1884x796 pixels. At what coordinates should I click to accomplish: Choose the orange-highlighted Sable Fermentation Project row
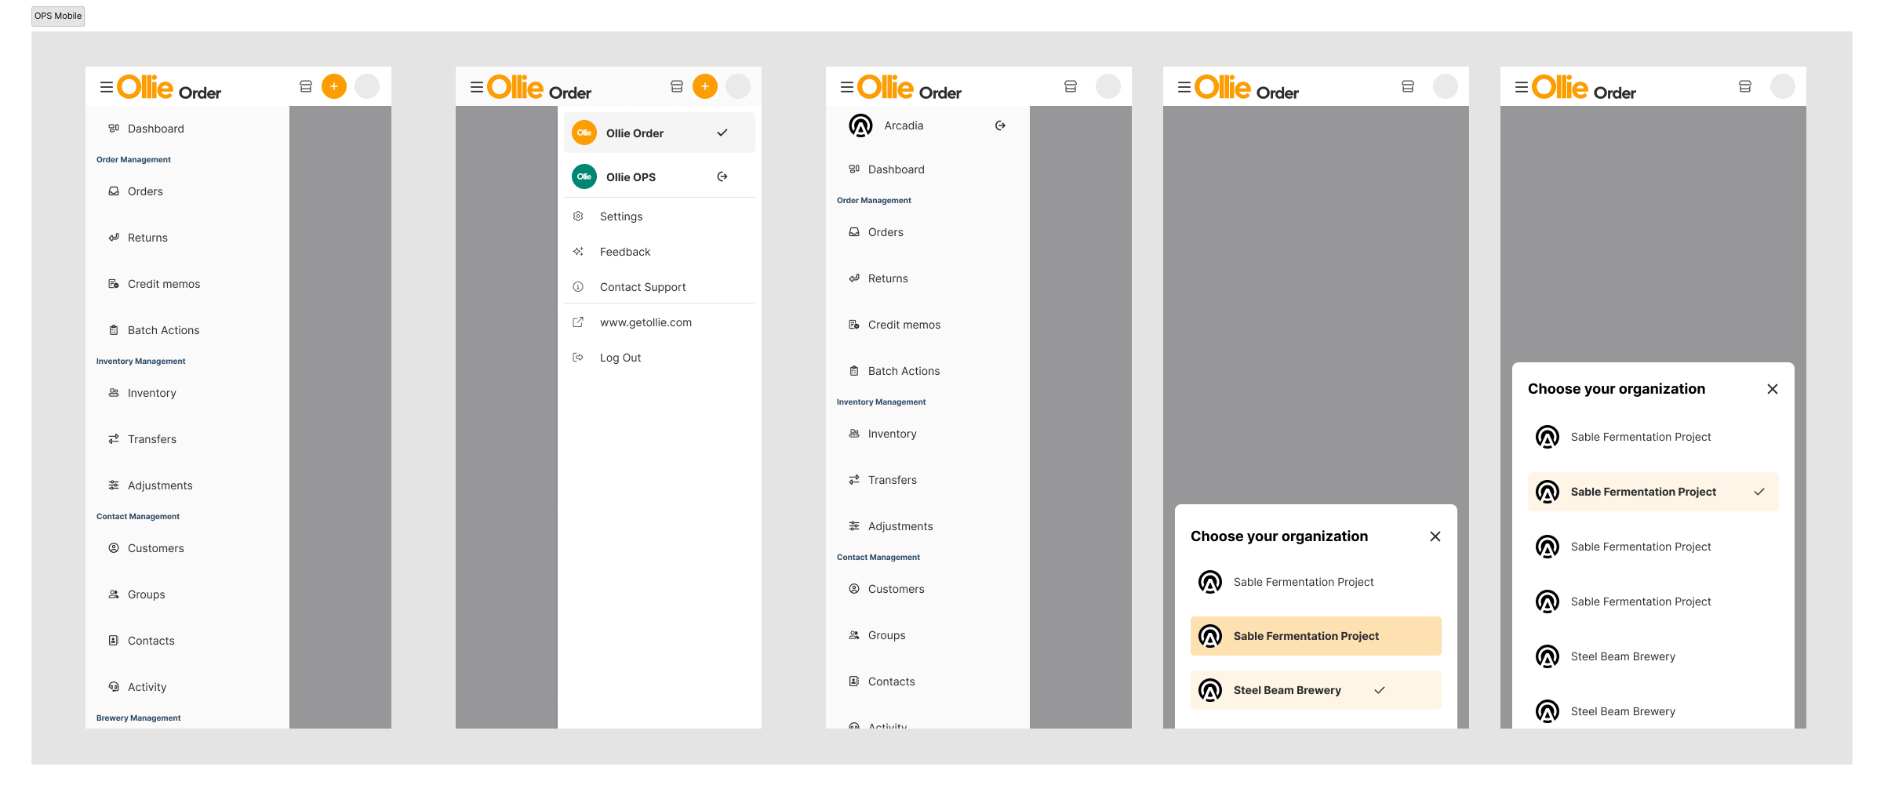pos(1316,636)
